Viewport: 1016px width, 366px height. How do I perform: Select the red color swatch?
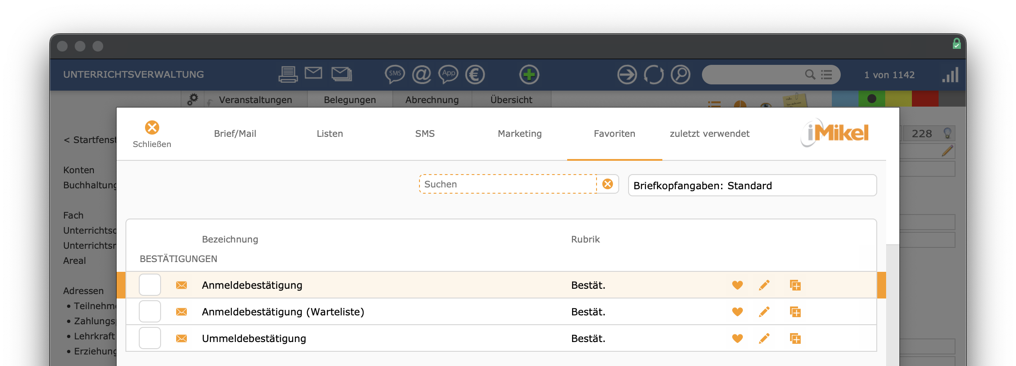pos(925,99)
